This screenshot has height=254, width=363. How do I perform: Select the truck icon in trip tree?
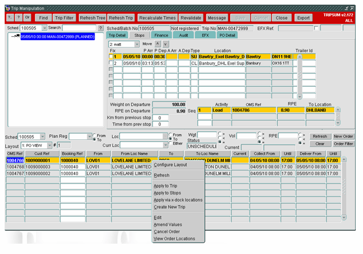pos(16,36)
